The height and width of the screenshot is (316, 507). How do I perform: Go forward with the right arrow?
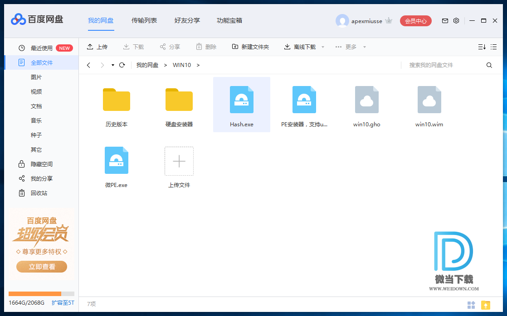pyautogui.click(x=102, y=65)
